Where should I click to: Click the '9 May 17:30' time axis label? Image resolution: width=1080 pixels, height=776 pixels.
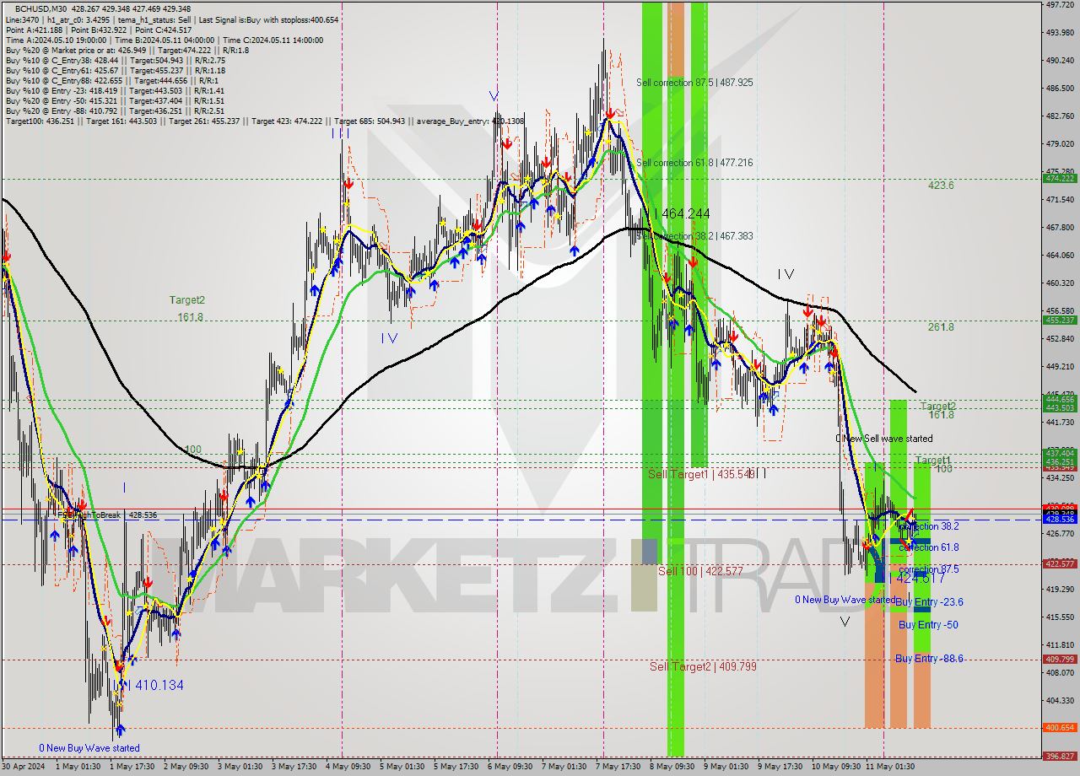coord(779,767)
